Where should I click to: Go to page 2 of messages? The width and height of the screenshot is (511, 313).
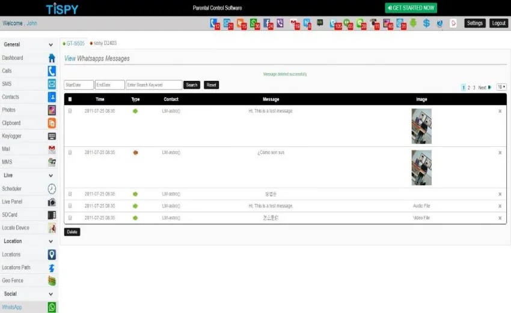pyautogui.click(x=469, y=88)
